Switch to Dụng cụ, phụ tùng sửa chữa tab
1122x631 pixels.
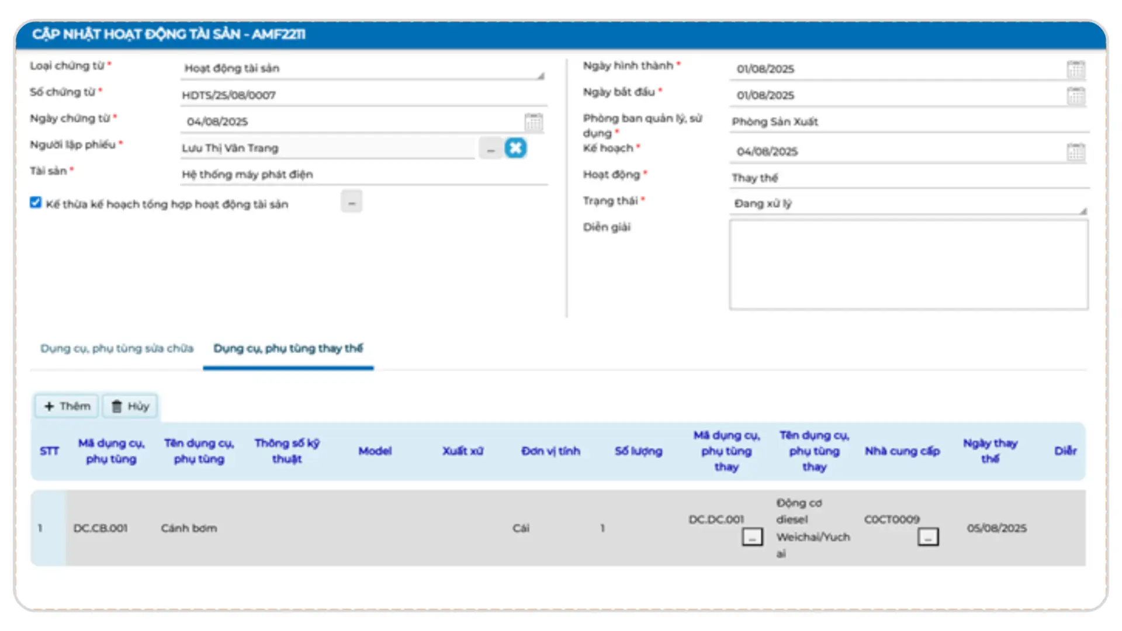click(116, 348)
